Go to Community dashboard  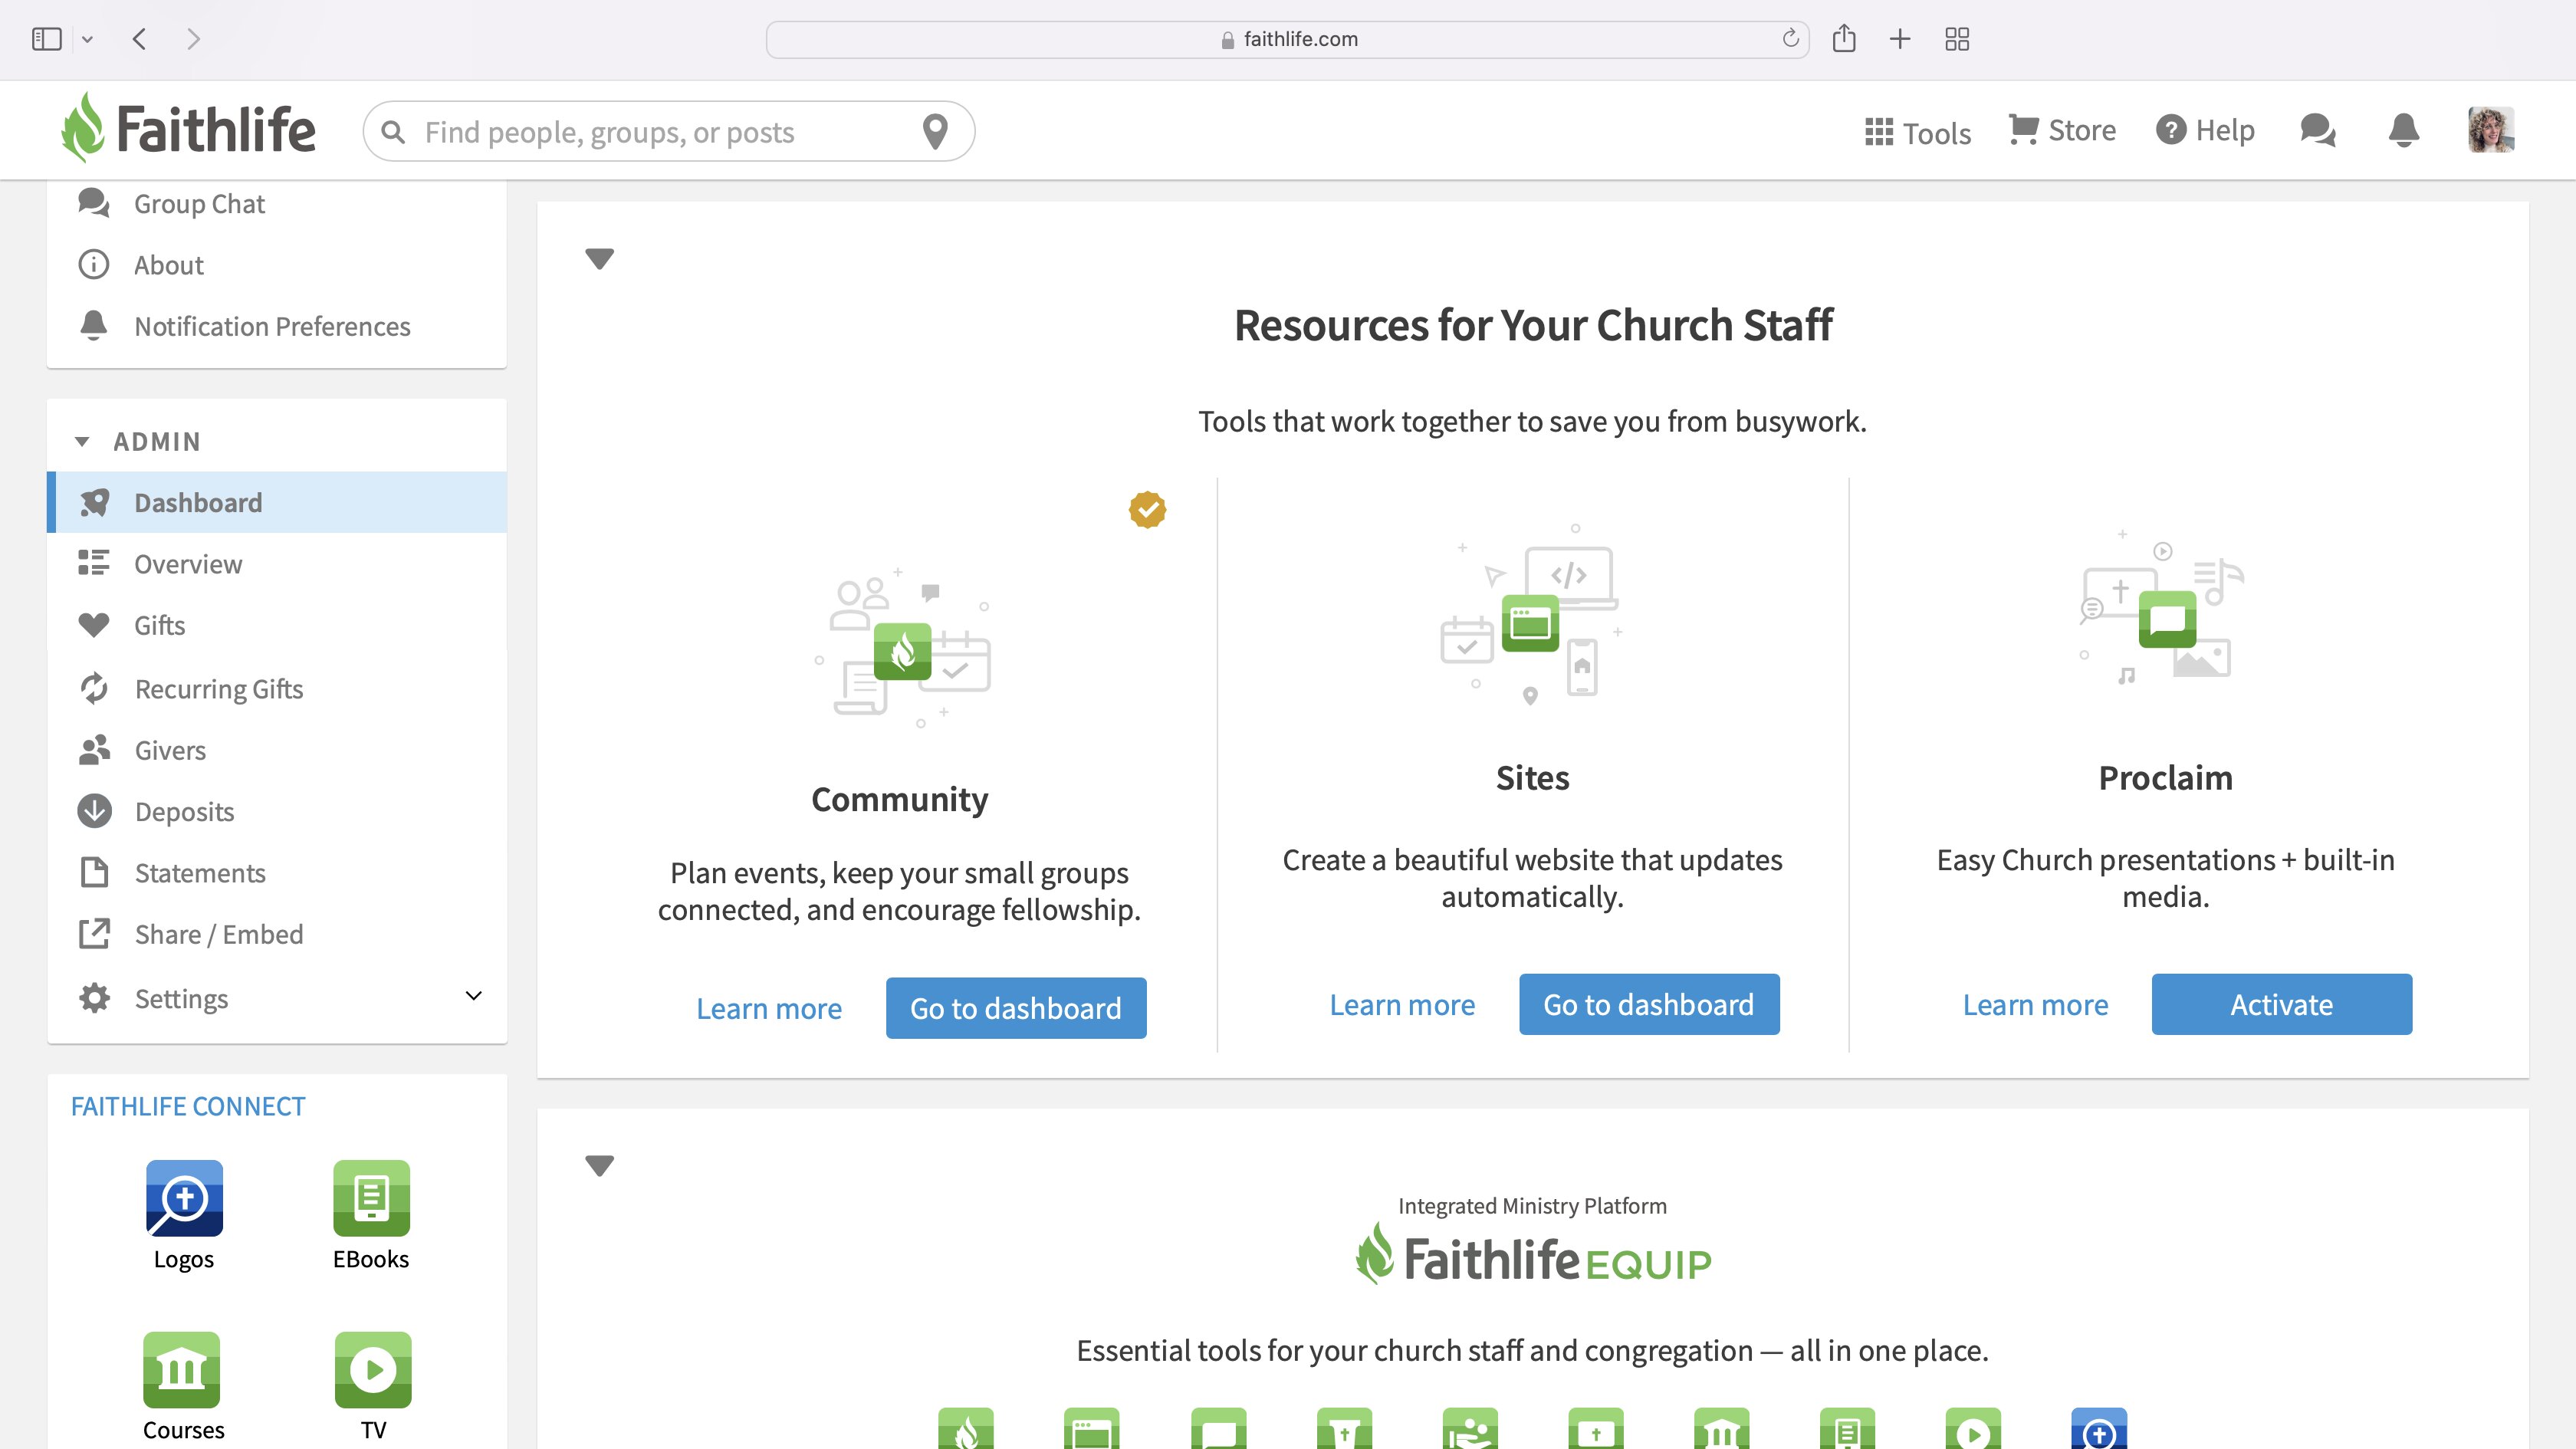[1015, 1008]
